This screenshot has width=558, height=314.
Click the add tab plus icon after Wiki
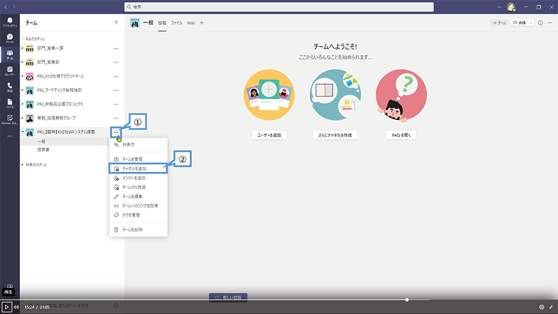coord(202,23)
